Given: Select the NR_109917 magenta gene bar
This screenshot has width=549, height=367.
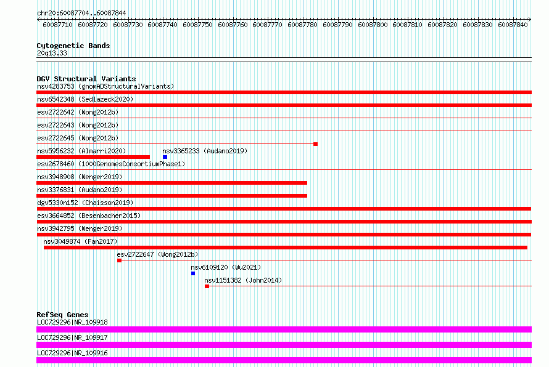Looking at the screenshot, I should [284, 345].
